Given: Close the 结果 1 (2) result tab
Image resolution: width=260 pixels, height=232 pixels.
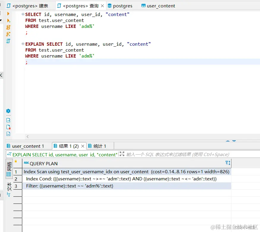Looking at the screenshot, I should click(83, 146).
